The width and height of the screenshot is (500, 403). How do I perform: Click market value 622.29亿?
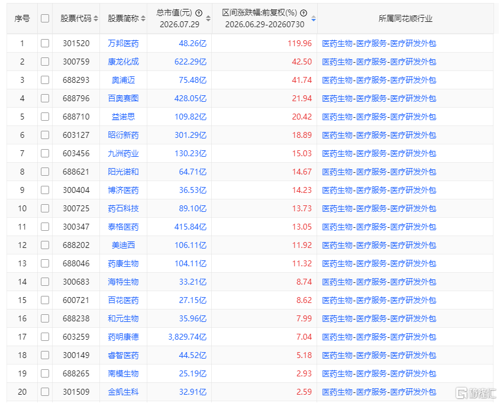point(191,62)
